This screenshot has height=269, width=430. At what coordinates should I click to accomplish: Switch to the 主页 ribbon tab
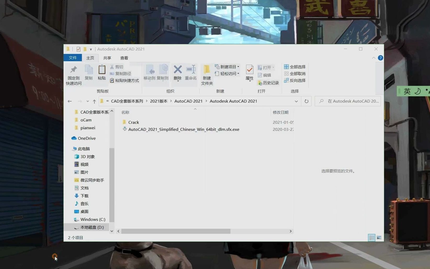pyautogui.click(x=90, y=58)
